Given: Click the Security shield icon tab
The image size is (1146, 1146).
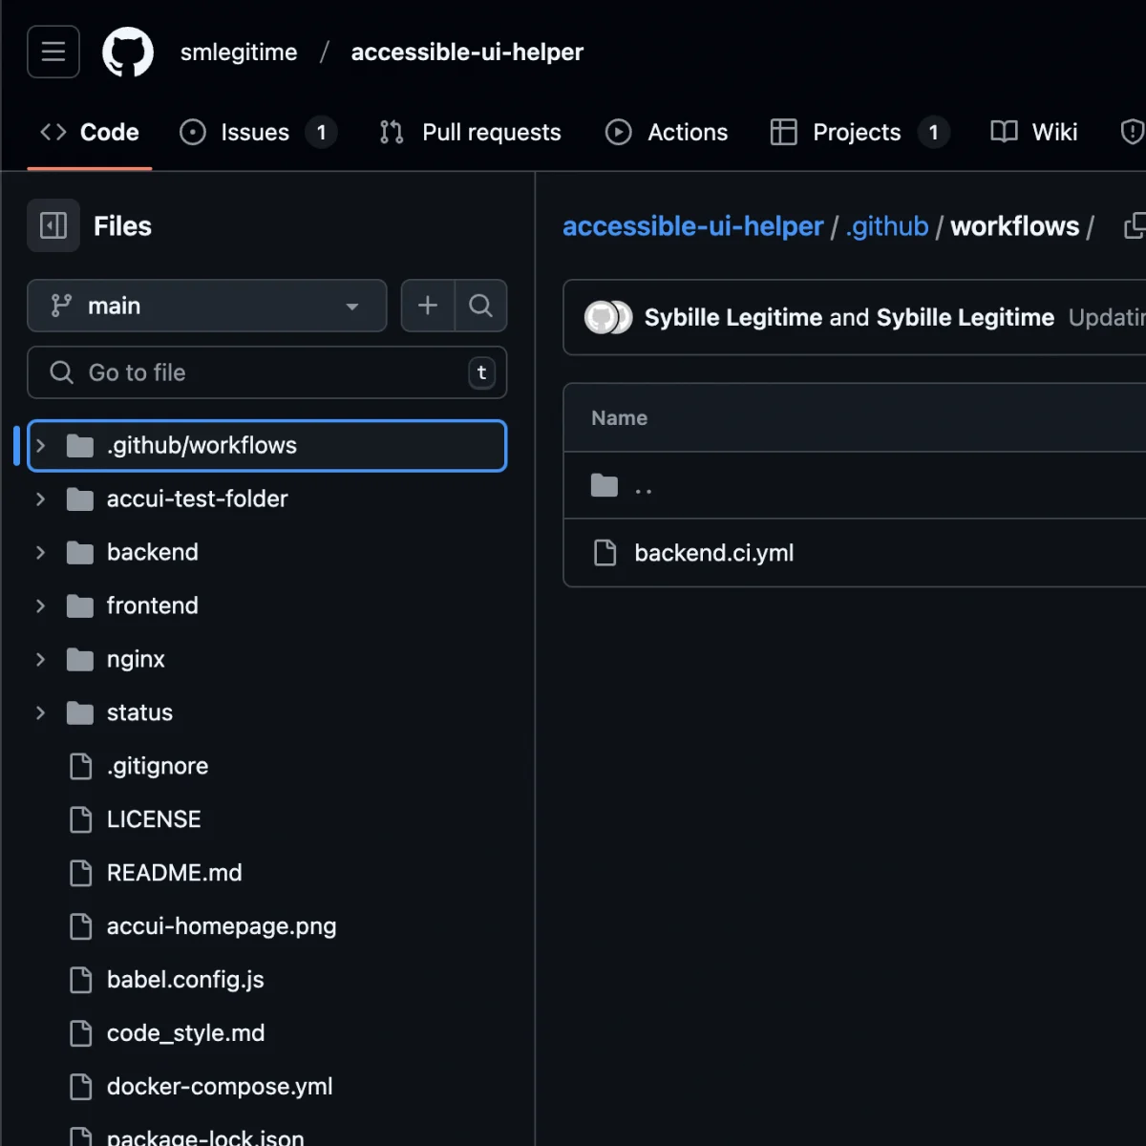Looking at the screenshot, I should coord(1133,132).
